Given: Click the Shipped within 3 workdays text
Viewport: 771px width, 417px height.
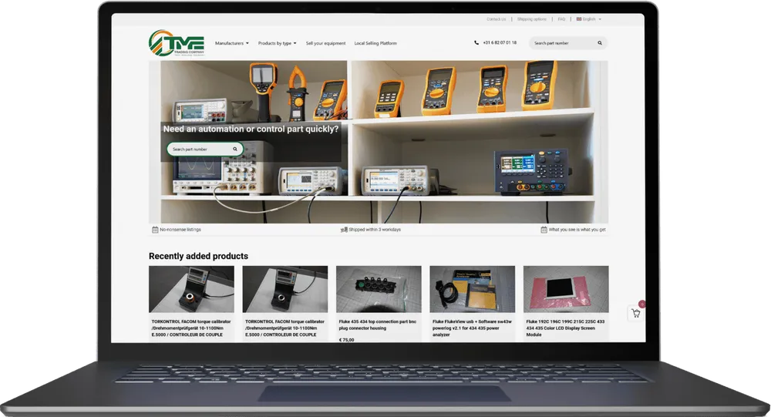Looking at the screenshot, I should coord(375,230).
